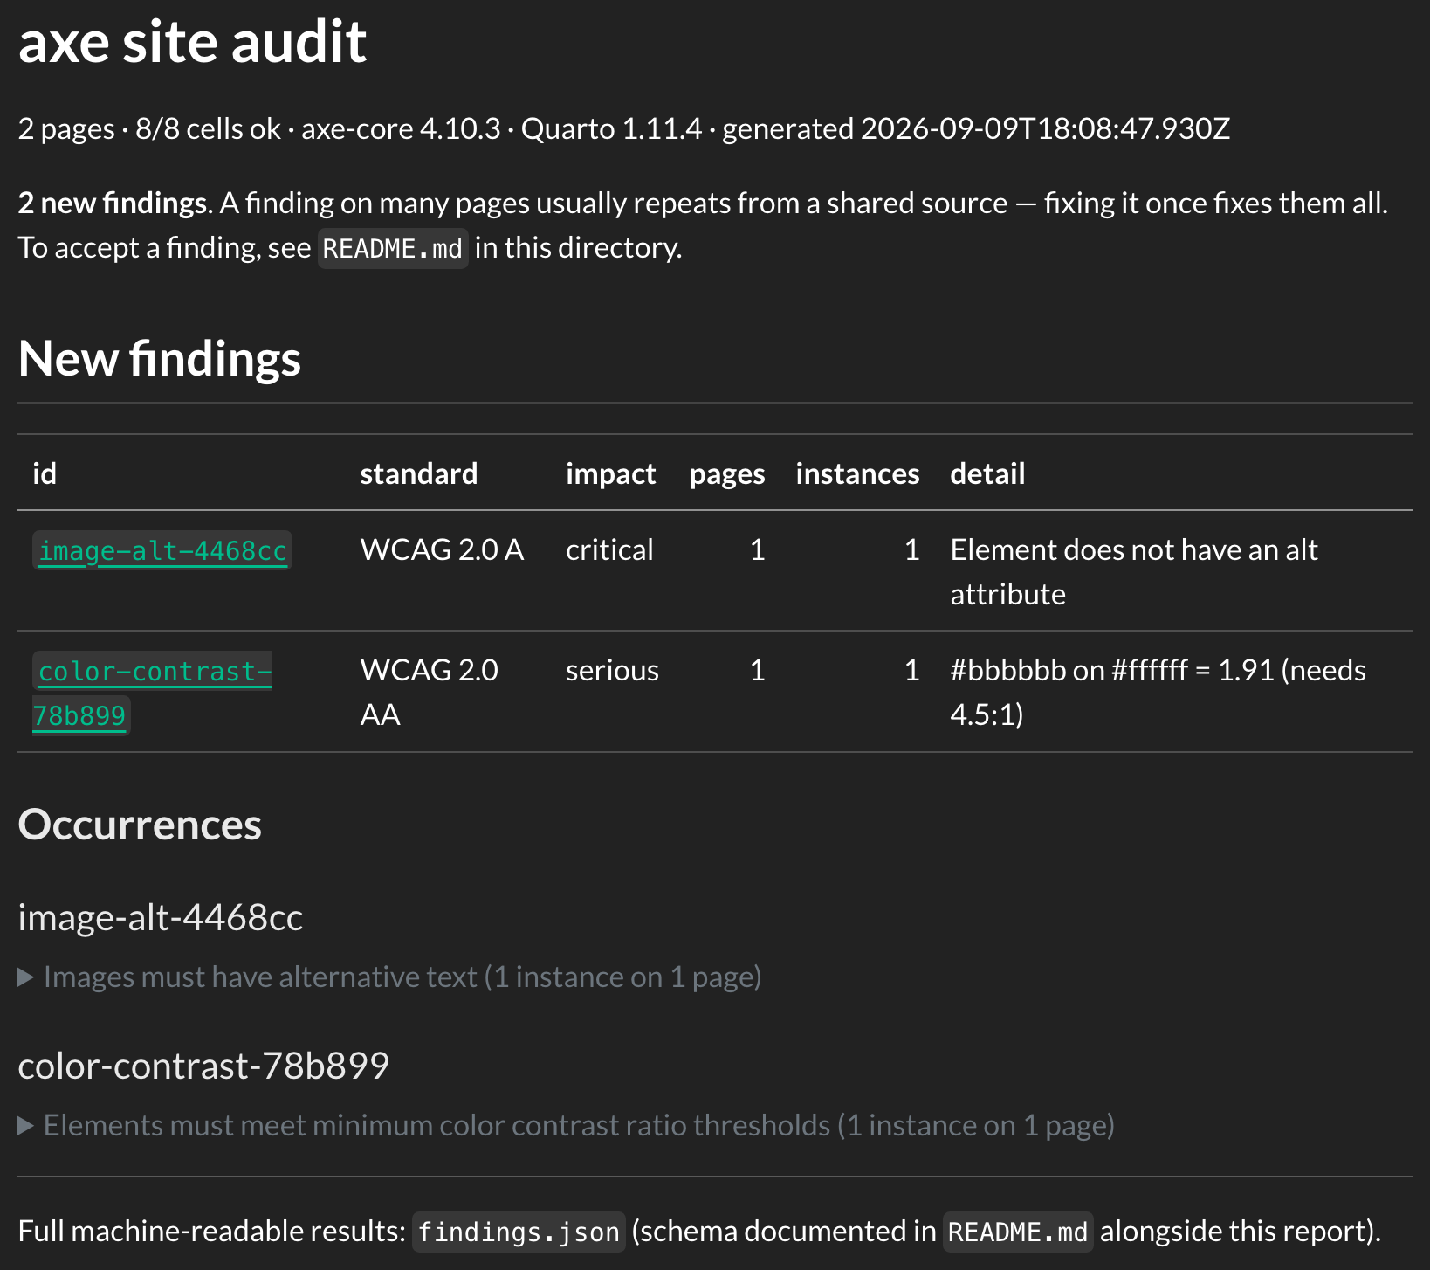
Task: Expand 'Images must have alternative text' details
Action: 390,977
